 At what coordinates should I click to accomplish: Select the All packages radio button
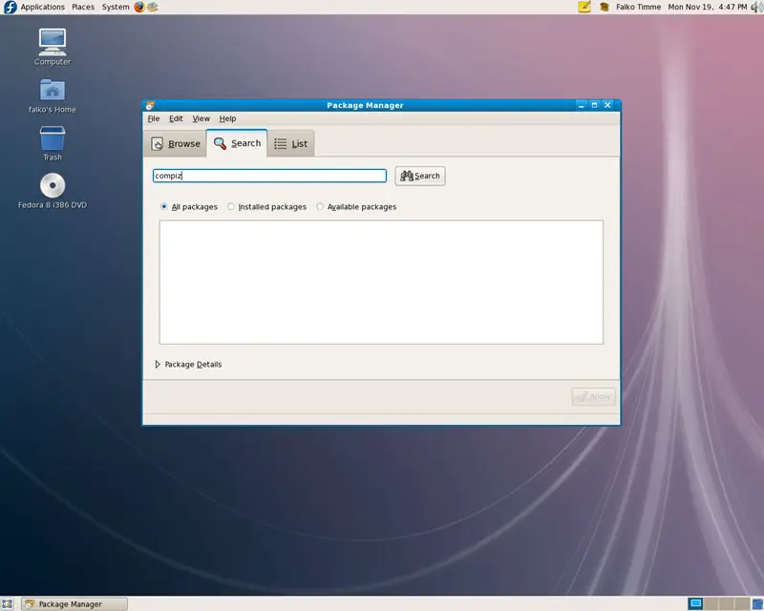pos(164,206)
